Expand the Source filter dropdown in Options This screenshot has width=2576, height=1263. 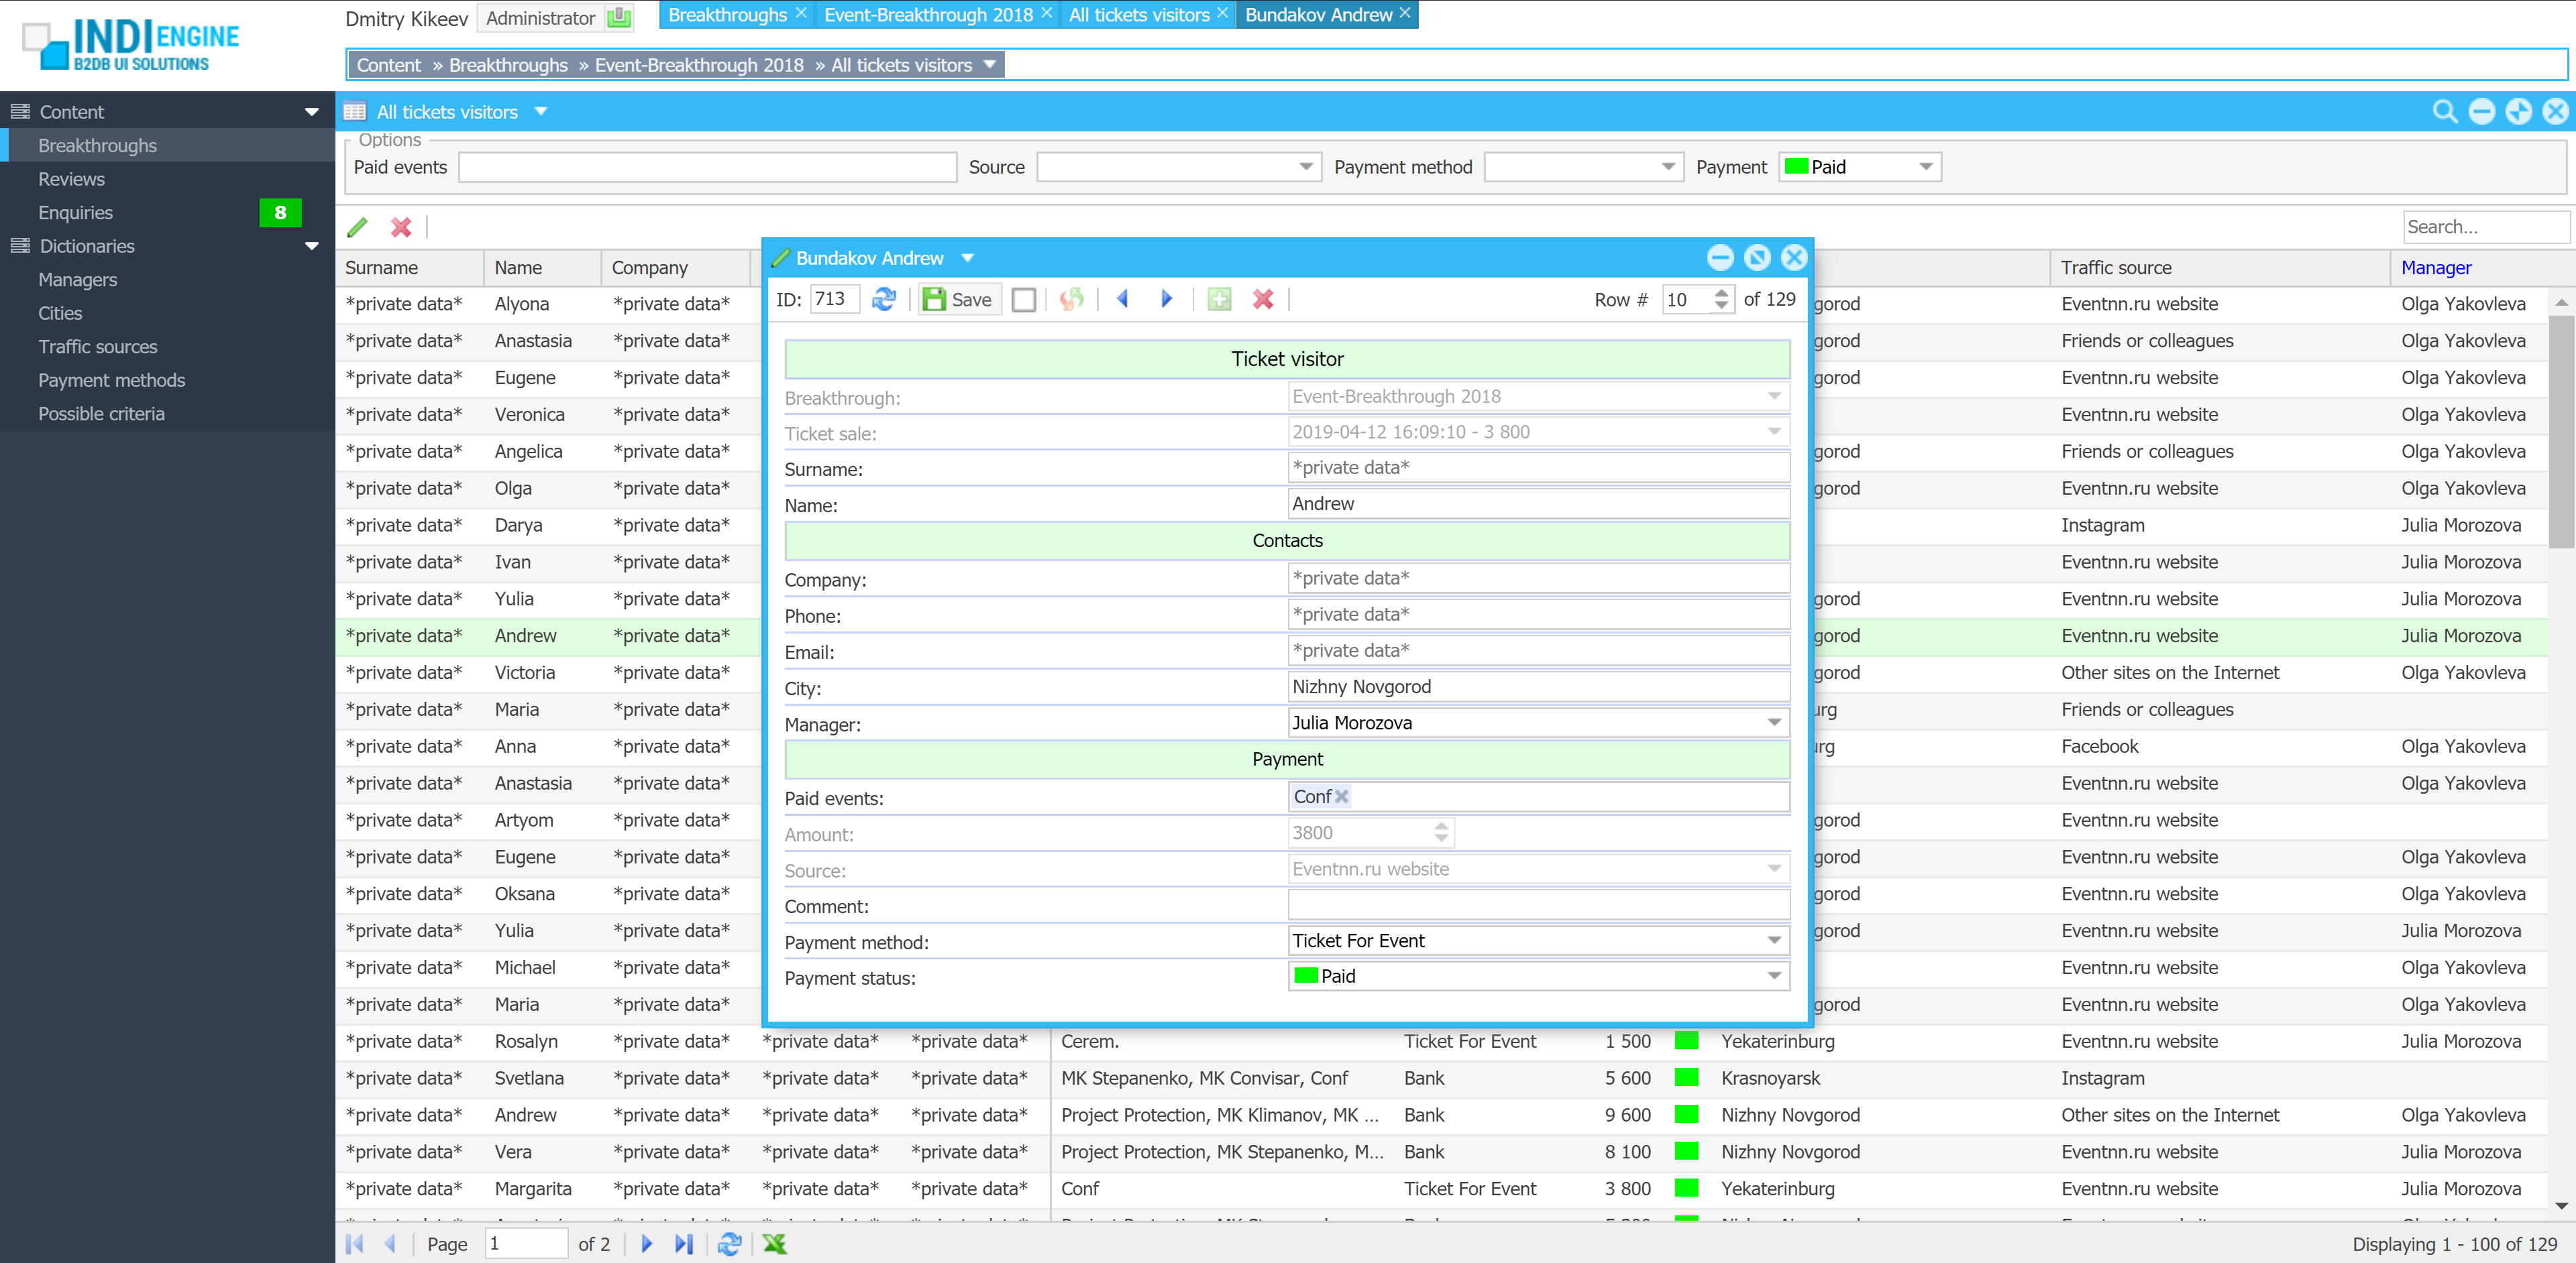click(x=1306, y=167)
